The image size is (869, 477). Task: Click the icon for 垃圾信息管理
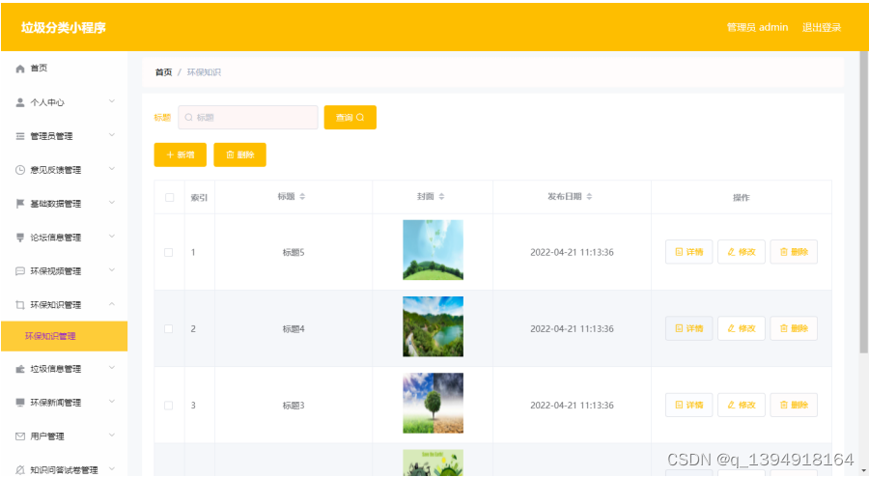20,369
